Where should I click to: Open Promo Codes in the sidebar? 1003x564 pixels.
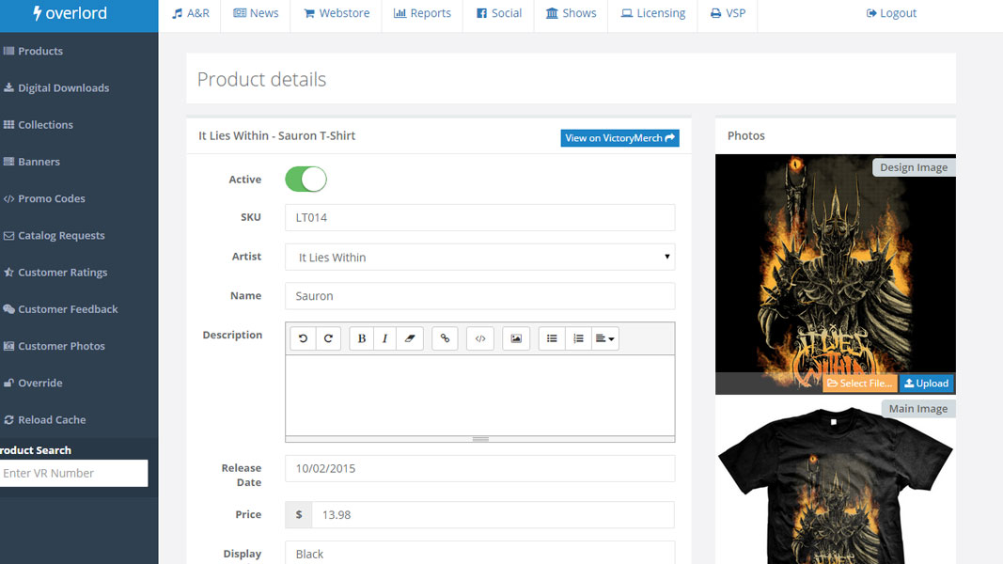(x=51, y=198)
